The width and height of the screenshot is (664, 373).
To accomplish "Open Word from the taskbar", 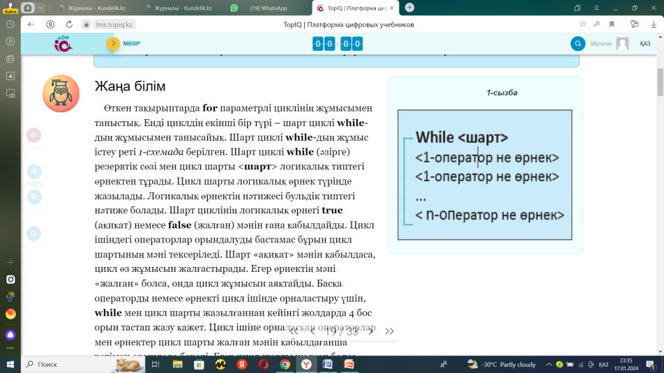I will pos(328,364).
